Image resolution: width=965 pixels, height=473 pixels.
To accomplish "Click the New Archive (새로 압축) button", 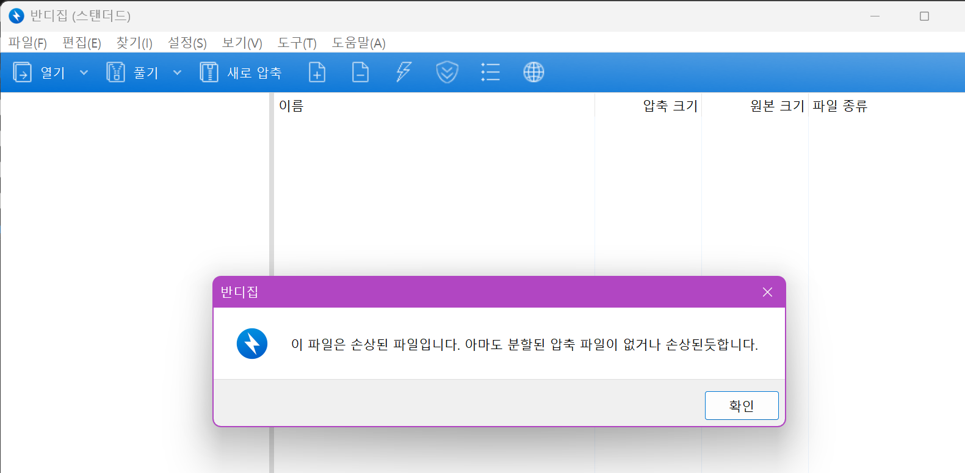I will click(241, 73).
